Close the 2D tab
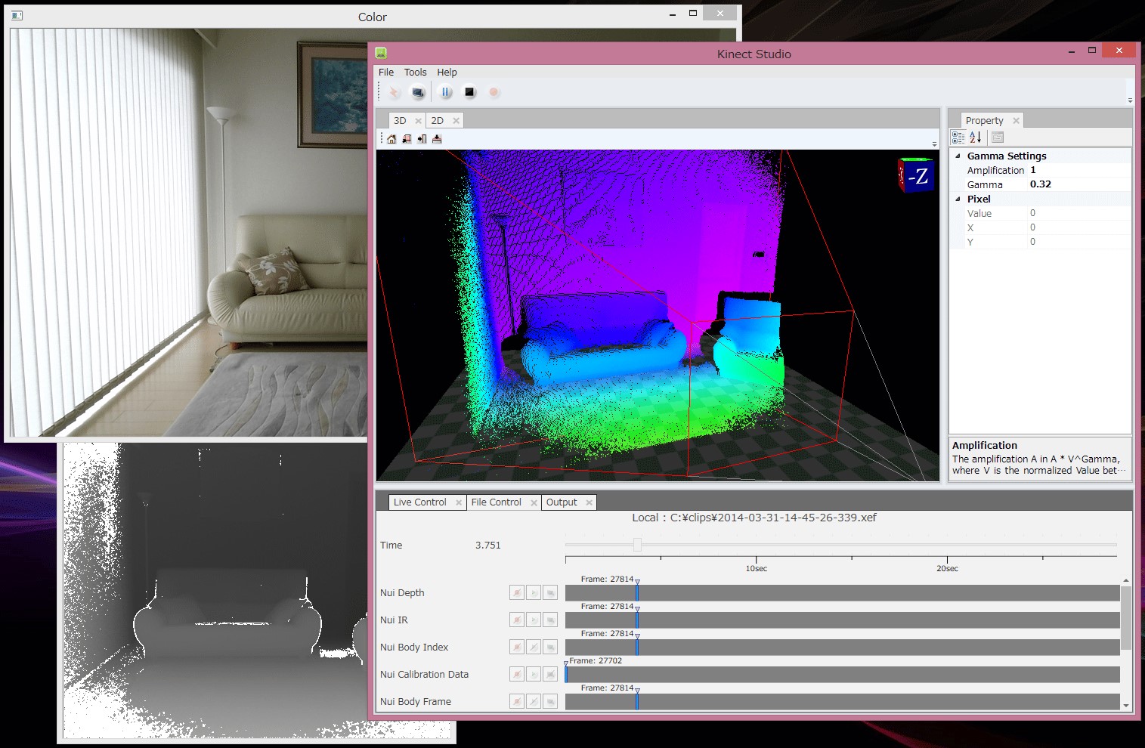The width and height of the screenshot is (1145, 748). [456, 121]
